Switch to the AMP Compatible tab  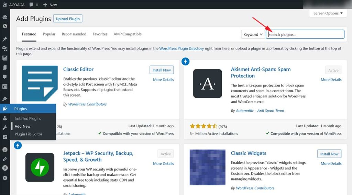pyautogui.click(x=128, y=34)
